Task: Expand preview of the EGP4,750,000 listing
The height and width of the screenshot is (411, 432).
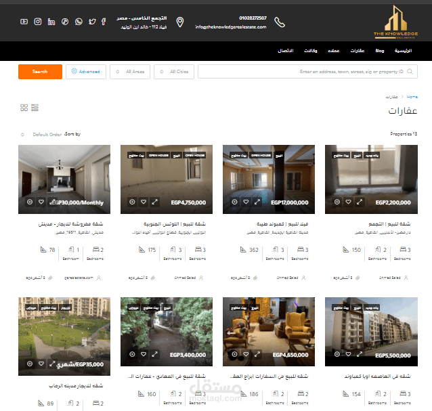Action: [x=155, y=202]
